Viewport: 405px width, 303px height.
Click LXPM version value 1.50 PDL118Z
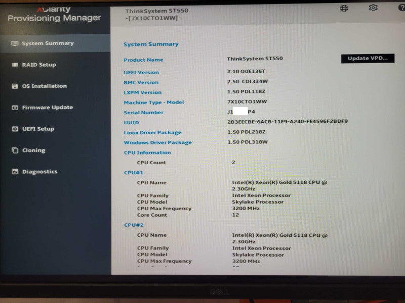click(x=247, y=91)
